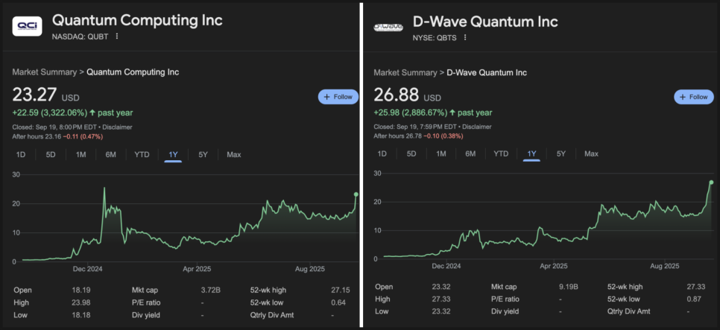
Task: Open Market Summary link in Quantum Computing panel
Action: pos(45,72)
